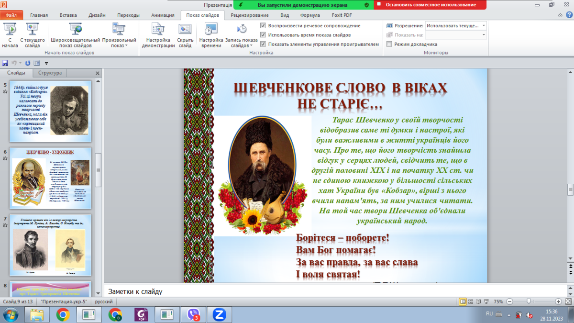This screenshot has height=323, width=574.
Task: Click 'Настройка времени' rehearse timings icon
Action: [211, 30]
